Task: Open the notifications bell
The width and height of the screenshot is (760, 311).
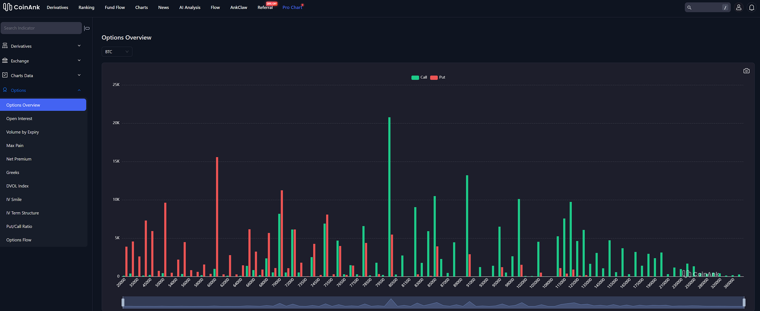Action: tap(752, 7)
